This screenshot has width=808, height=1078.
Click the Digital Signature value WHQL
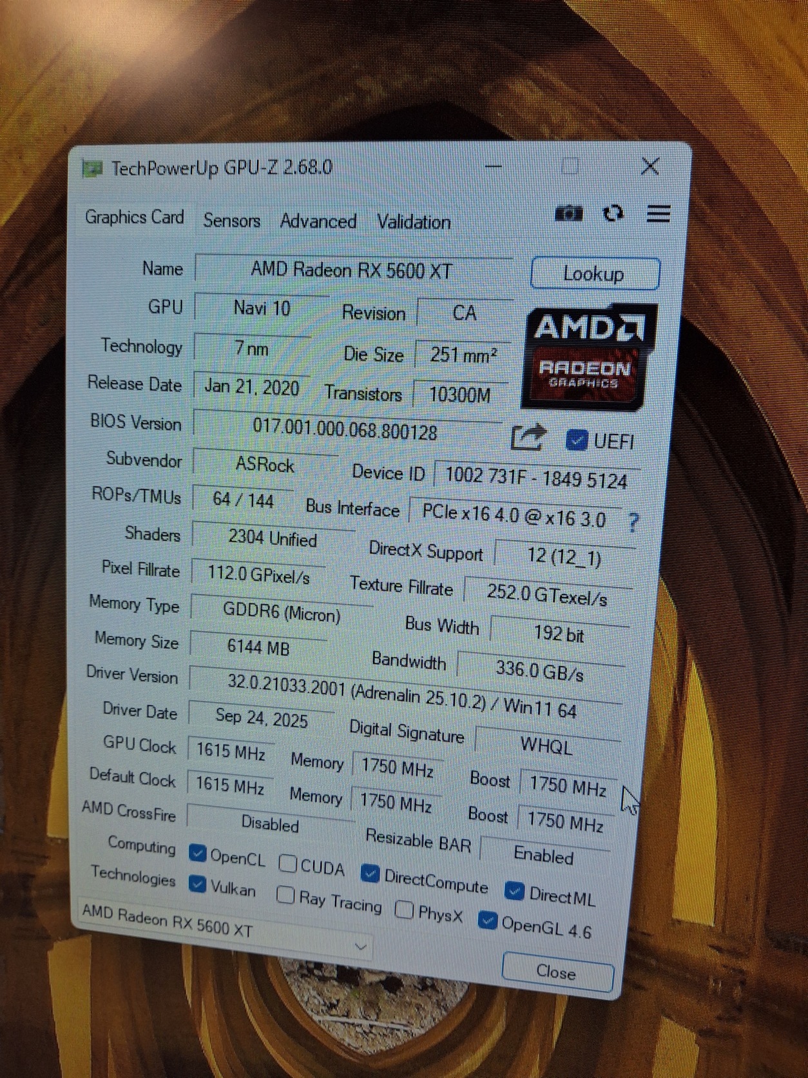coord(546,746)
